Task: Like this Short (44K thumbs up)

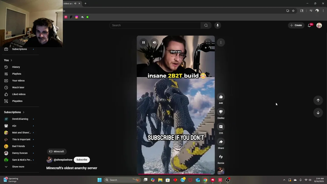Action: pyautogui.click(x=221, y=97)
